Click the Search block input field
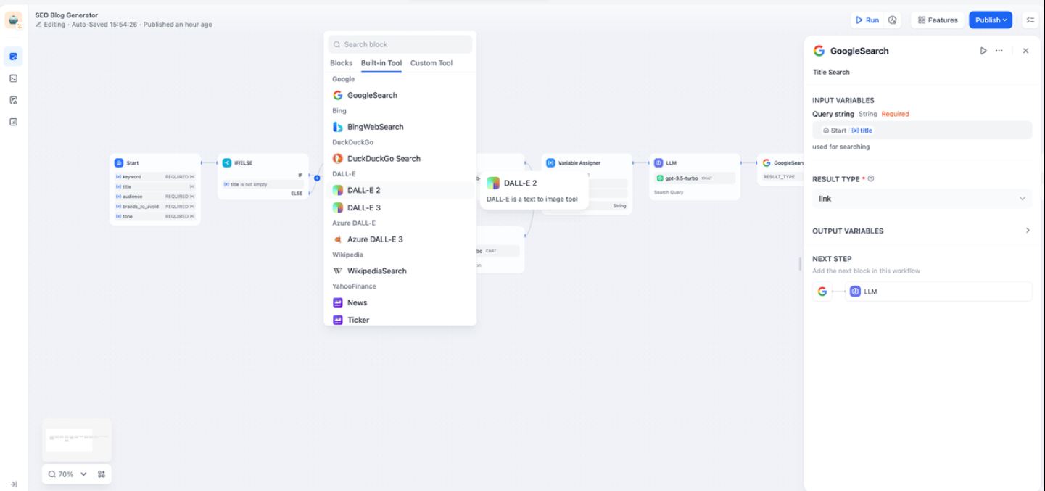This screenshot has width=1045, height=491. (x=400, y=44)
